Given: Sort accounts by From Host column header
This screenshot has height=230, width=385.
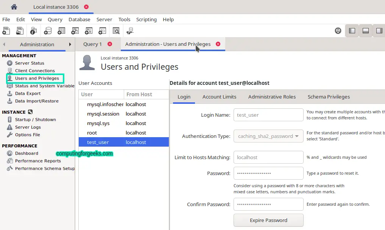Looking at the screenshot, I should click(147, 94).
